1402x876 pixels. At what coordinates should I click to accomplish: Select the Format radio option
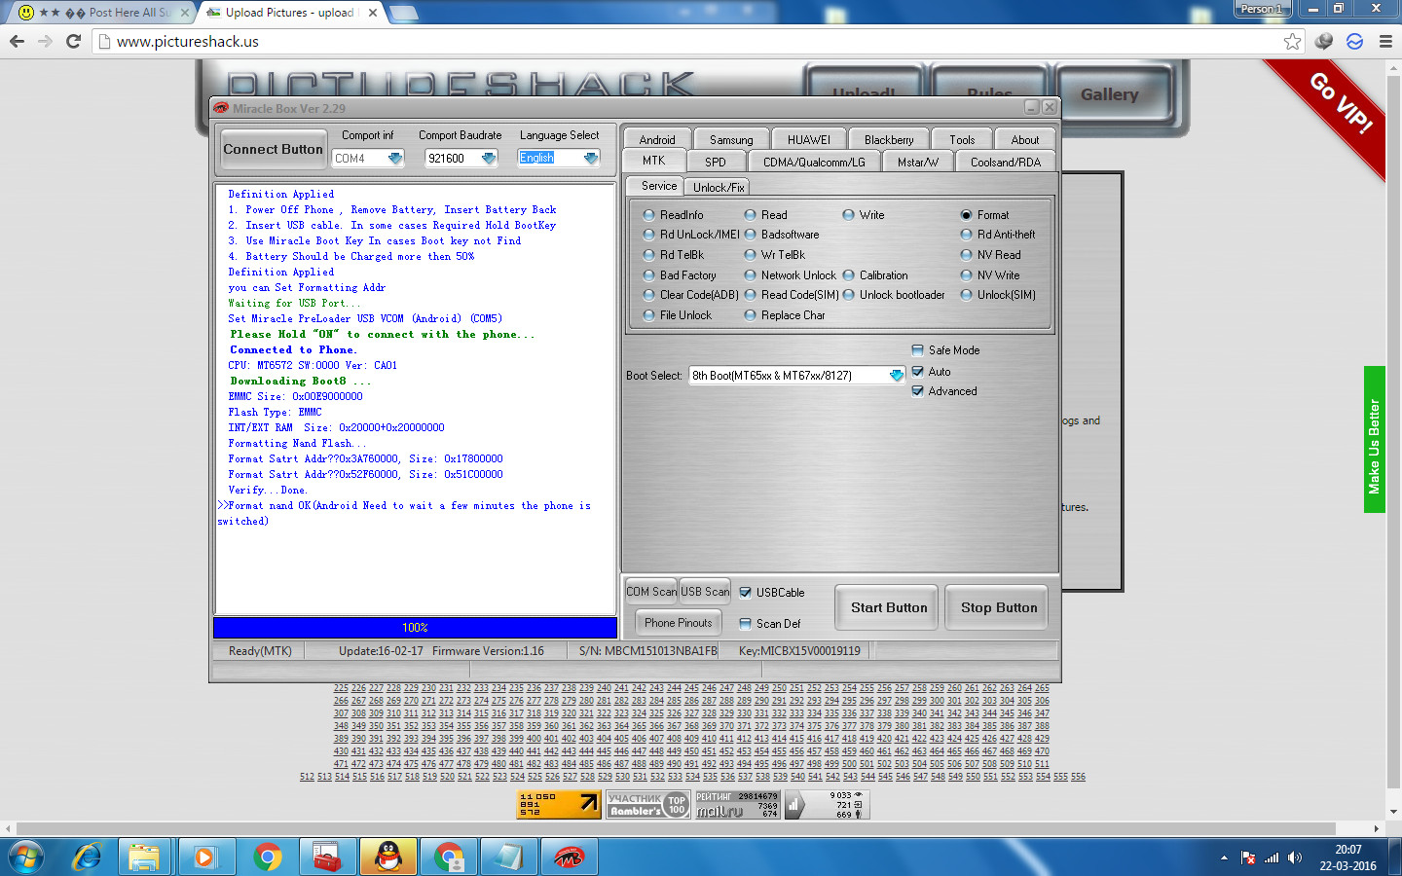tap(984, 215)
